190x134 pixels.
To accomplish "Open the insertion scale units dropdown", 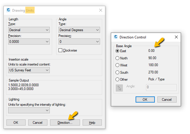I will pos(29,70).
